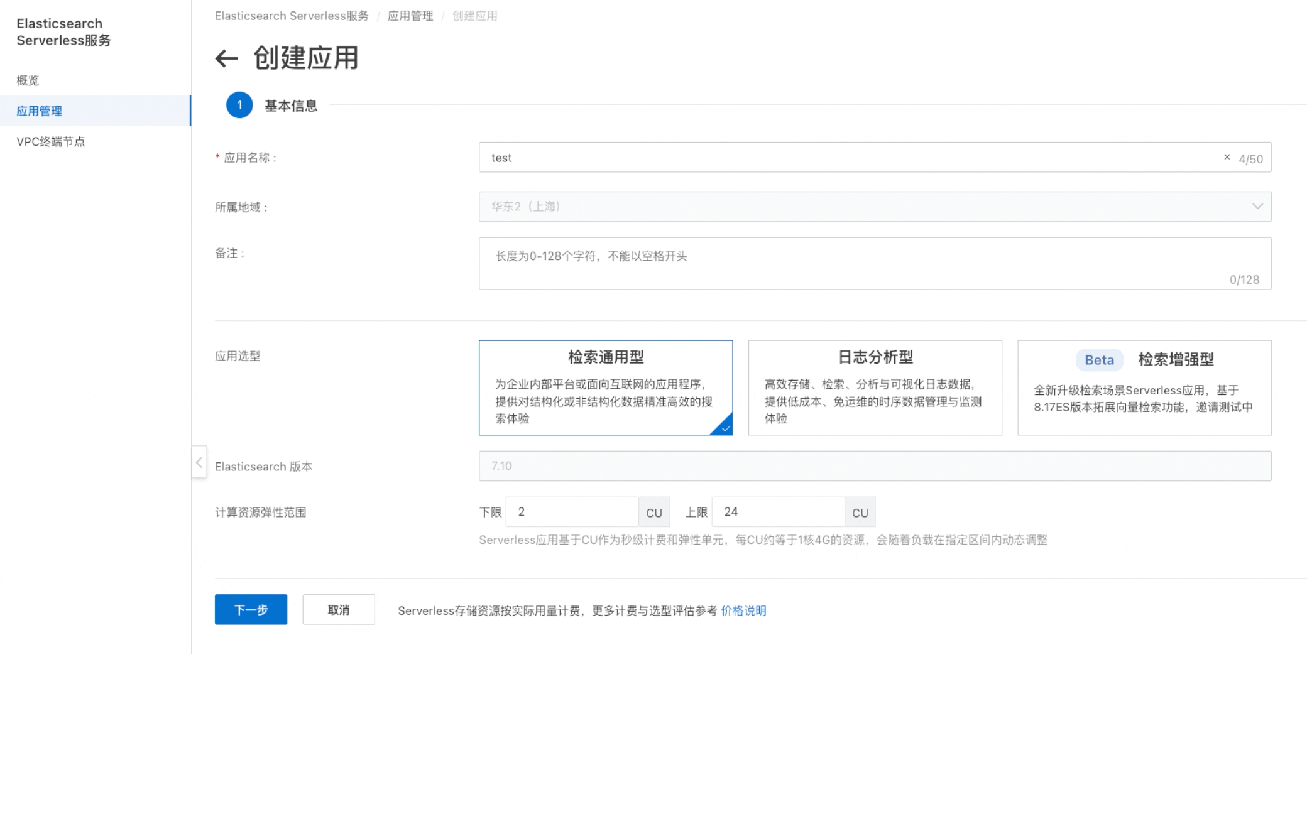The image size is (1307, 819).
Task: Click the 下限 CU input field
Action: (x=572, y=512)
